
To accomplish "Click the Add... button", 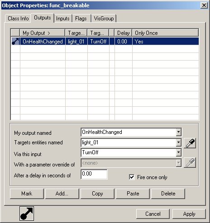I will tap(62, 194).
